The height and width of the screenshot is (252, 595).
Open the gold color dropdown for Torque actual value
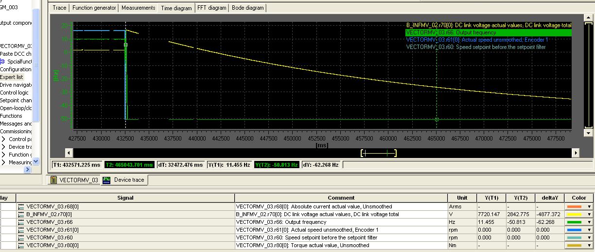[x=589, y=245]
